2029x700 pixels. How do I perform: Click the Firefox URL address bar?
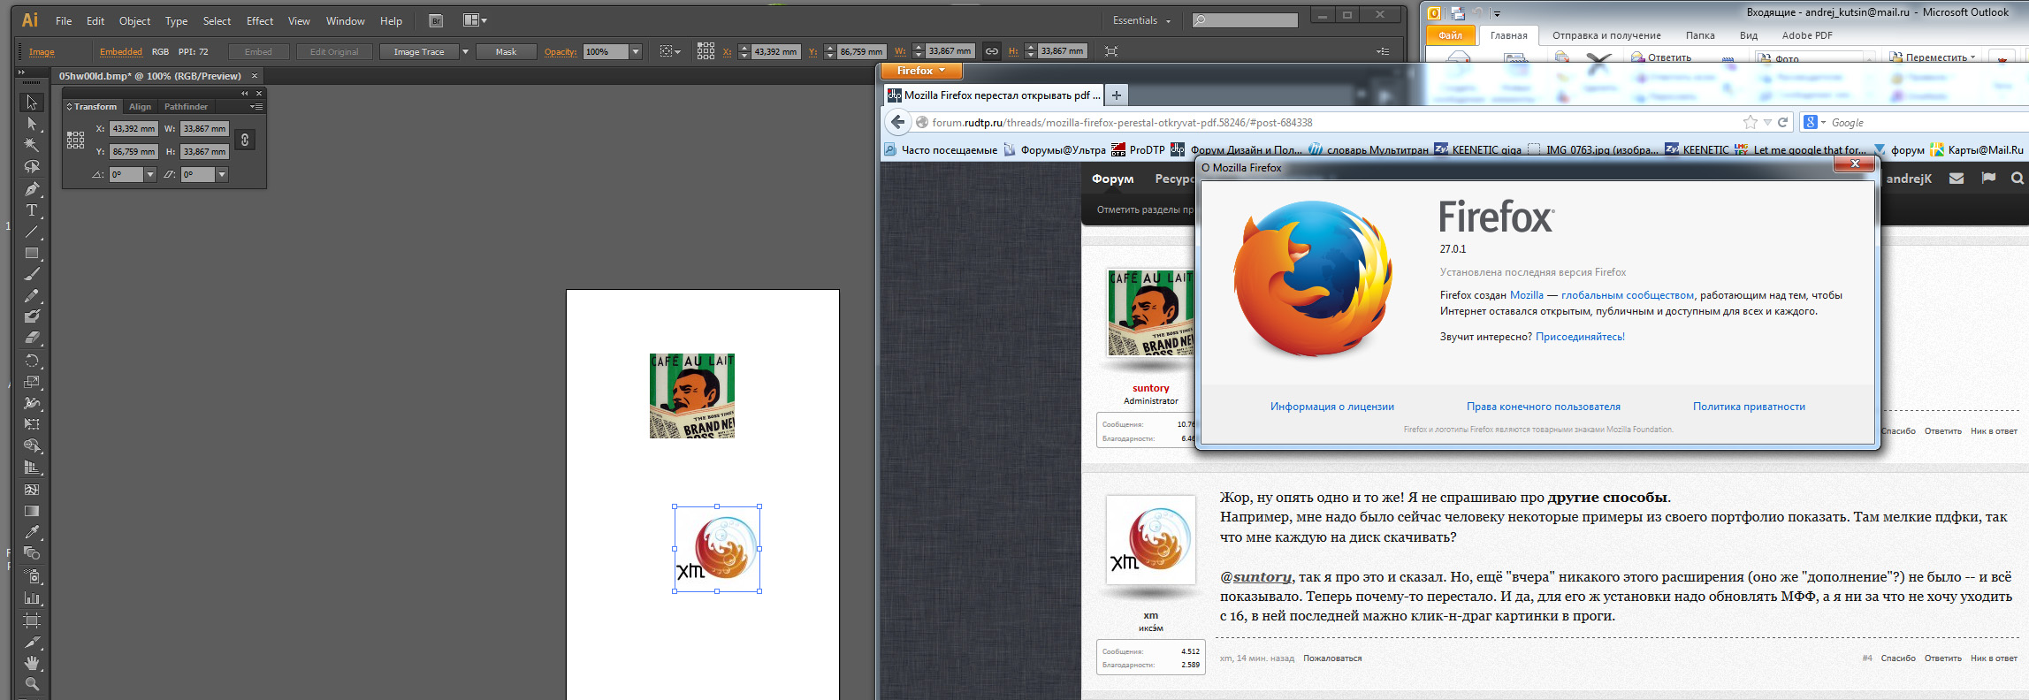pos(1326,123)
